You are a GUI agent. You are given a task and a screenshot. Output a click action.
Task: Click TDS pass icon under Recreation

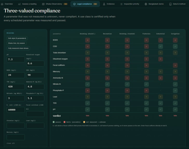pyautogui.click(x=107, y=103)
